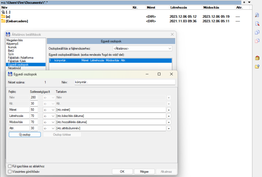Image resolution: width=262 pixels, height=177 pixels.
Task: Select the 'könyvtár..' column set list row
Action: 110,60
